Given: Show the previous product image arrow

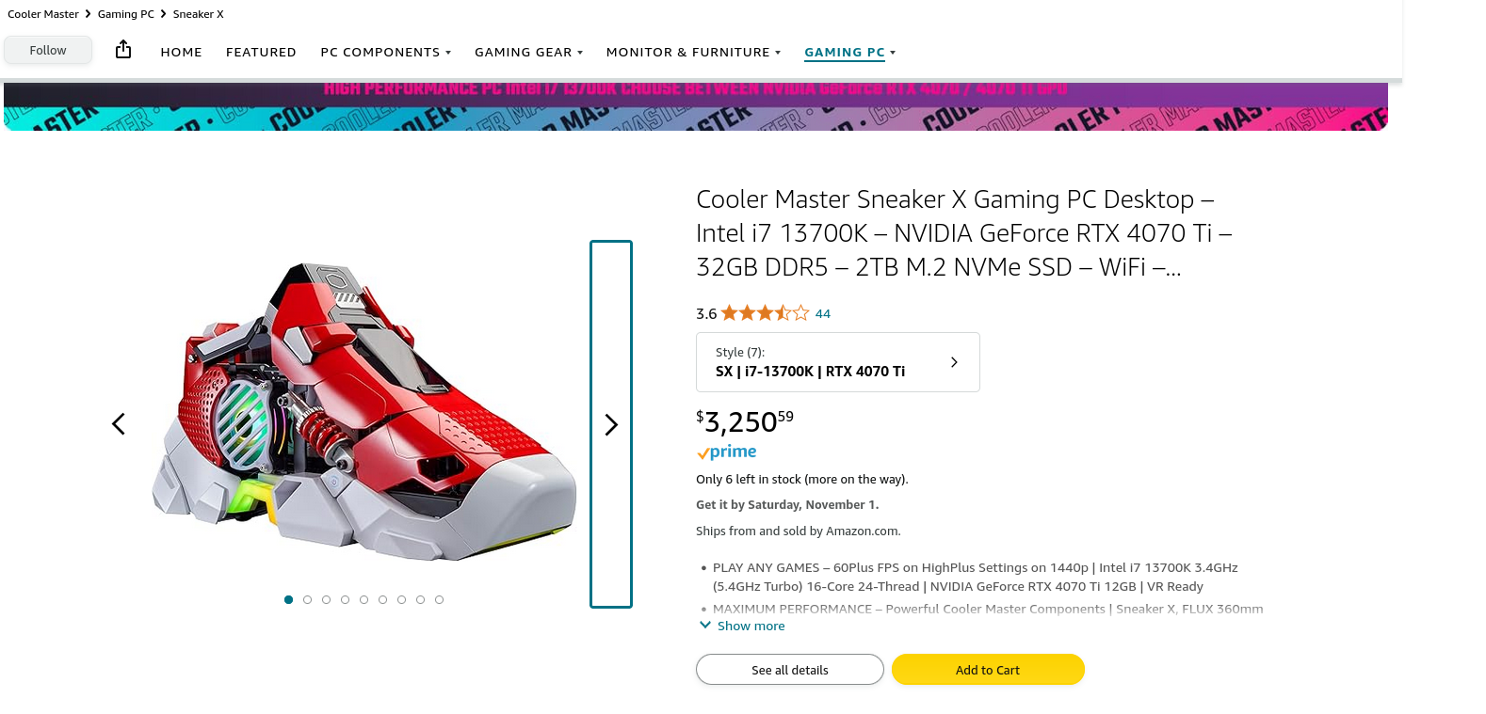Looking at the screenshot, I should (119, 424).
